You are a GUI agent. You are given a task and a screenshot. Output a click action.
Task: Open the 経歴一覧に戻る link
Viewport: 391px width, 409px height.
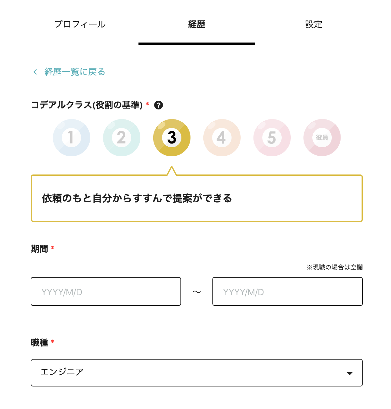coord(74,72)
